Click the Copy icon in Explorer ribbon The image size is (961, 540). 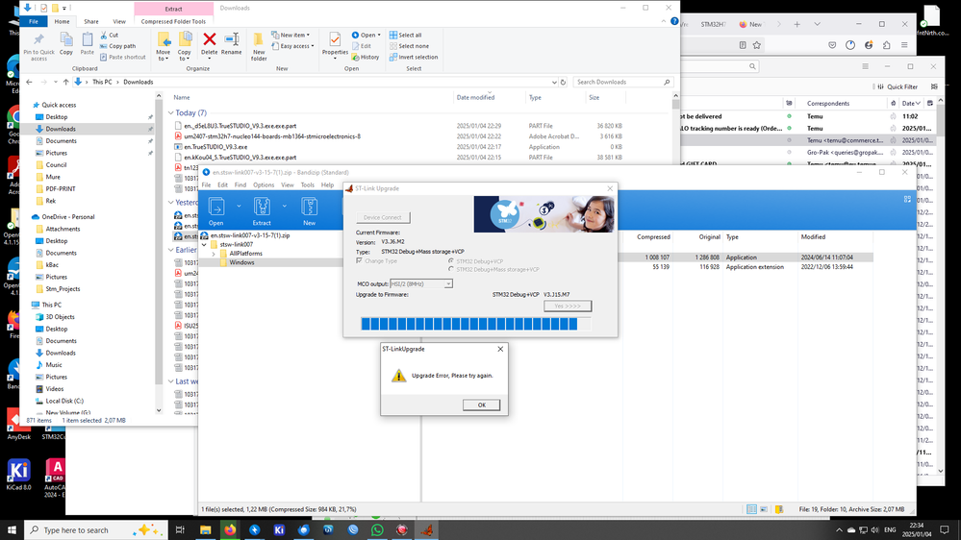(66, 44)
